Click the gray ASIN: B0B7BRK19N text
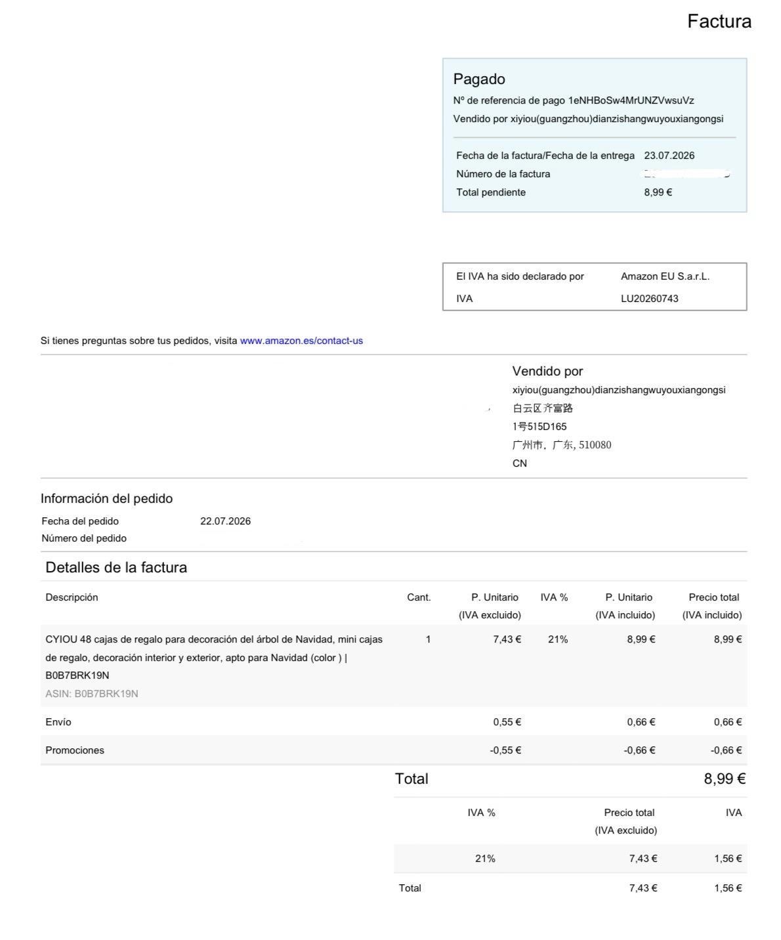781x940 pixels. [x=92, y=694]
